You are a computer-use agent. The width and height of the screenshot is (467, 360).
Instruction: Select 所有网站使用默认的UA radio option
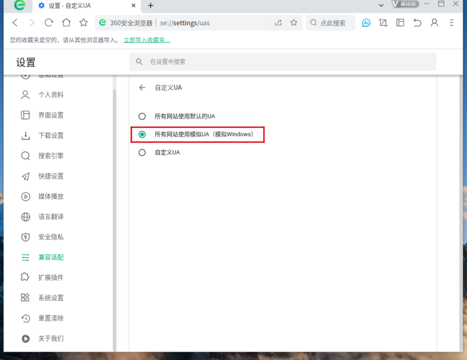(x=142, y=116)
